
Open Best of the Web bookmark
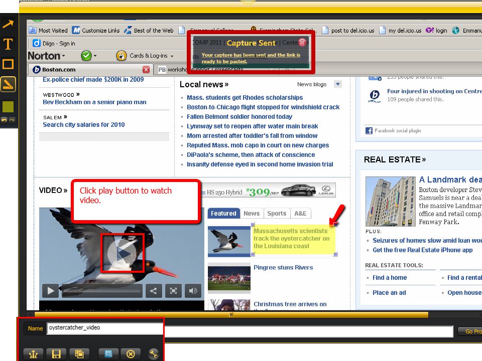[x=149, y=31]
